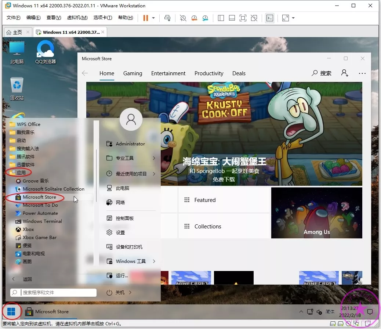The width and height of the screenshot is (381, 329).
Task: Click the 搜索程序和文件 search box
Action: (x=58, y=293)
